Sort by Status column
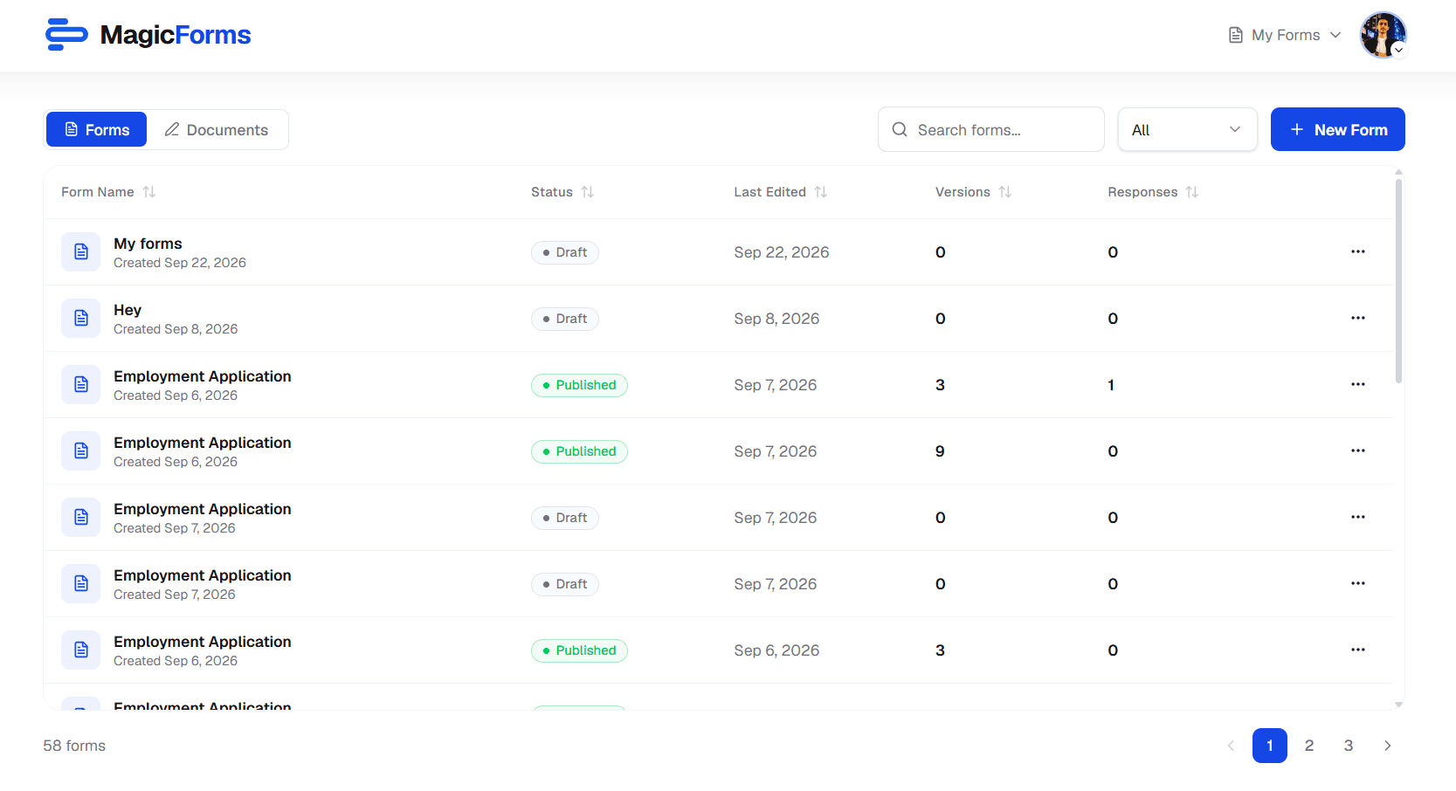 pyautogui.click(x=562, y=192)
